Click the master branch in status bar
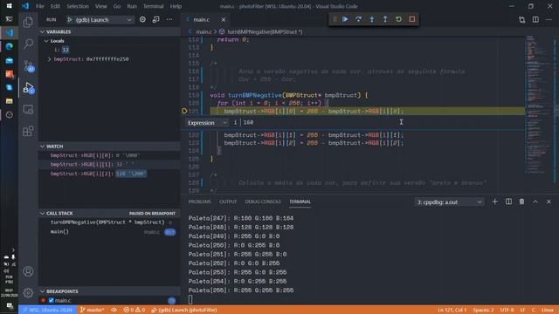The height and width of the screenshot is (314, 559). pos(92,310)
